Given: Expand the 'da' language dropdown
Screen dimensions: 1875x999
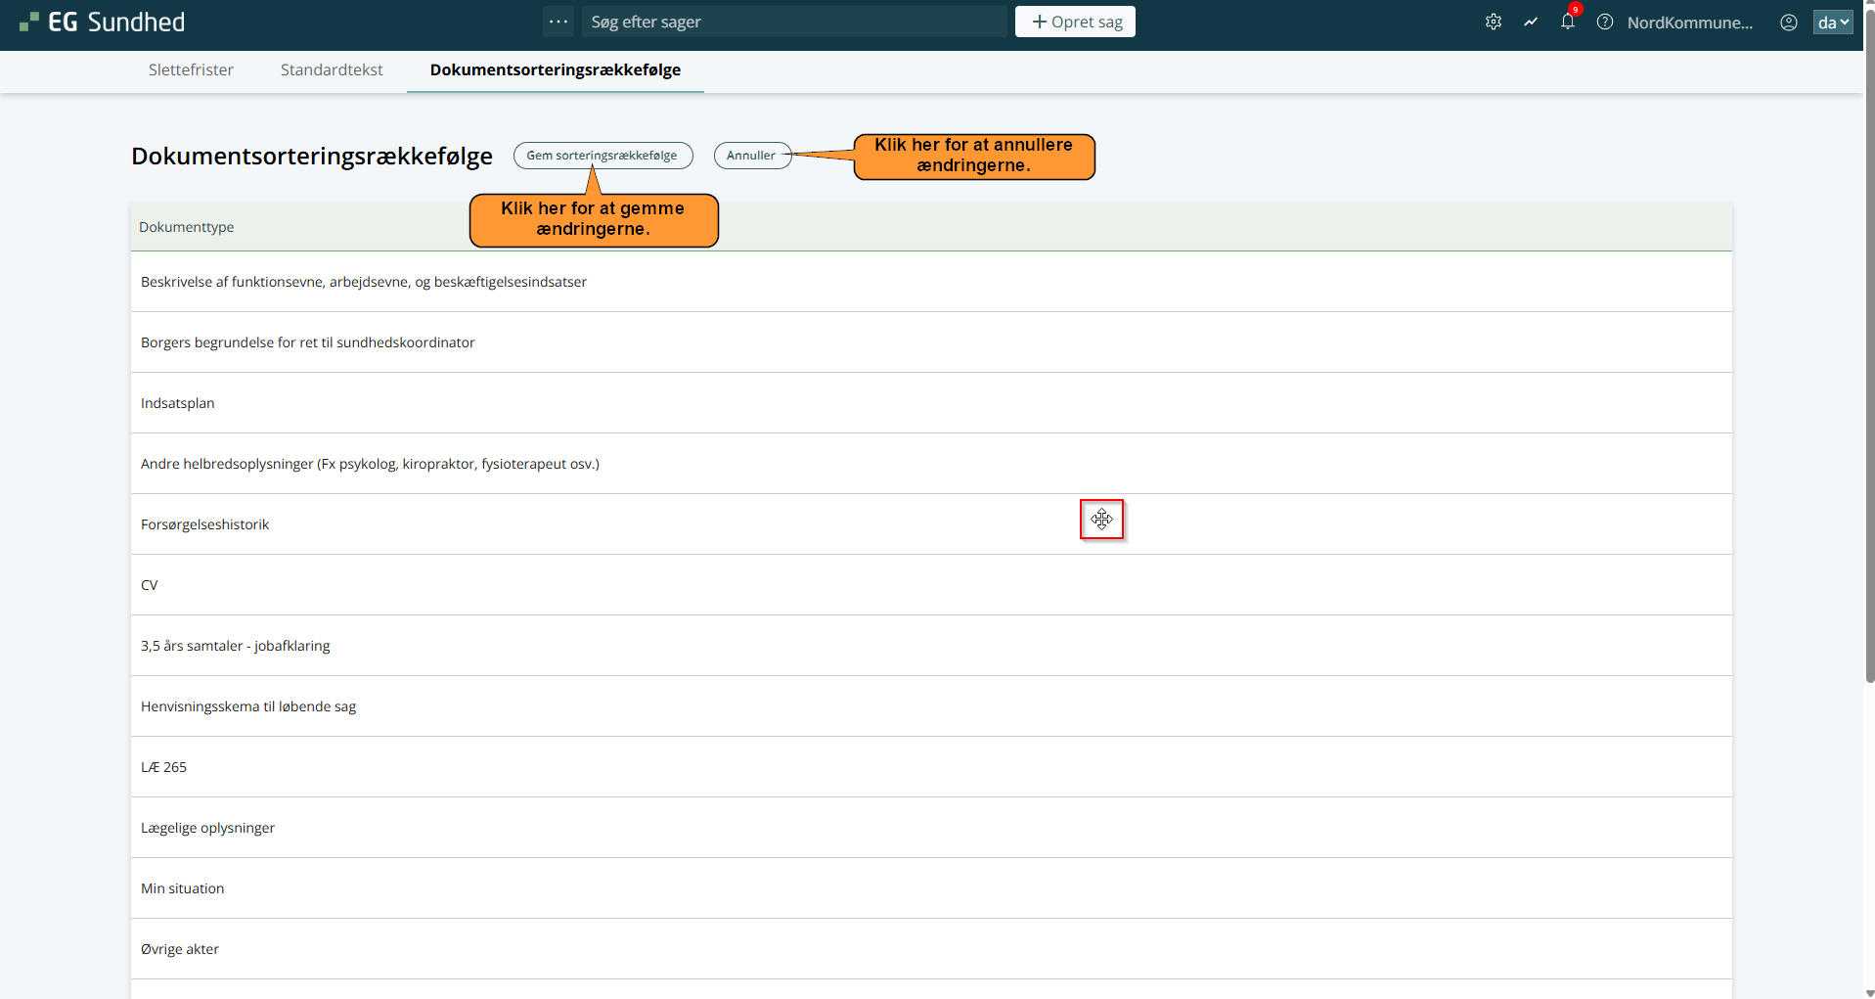Looking at the screenshot, I should (x=1832, y=22).
